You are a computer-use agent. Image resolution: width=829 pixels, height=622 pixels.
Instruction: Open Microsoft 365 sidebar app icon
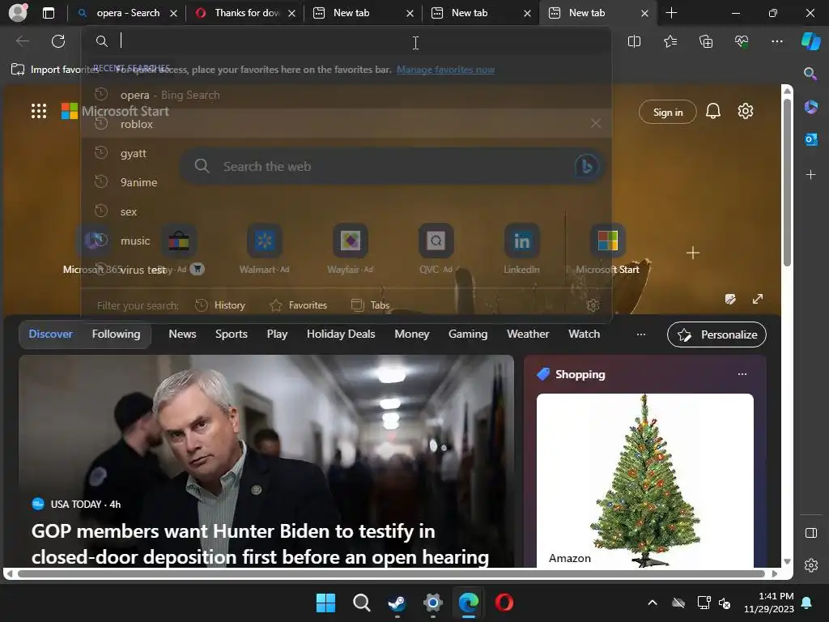point(810,107)
